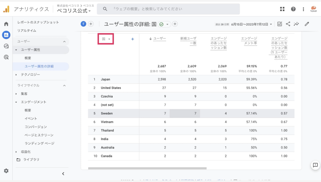Collapse the ライフサイクル section
Image resolution: width=321 pixels, height=182 pixels.
(x=64, y=85)
